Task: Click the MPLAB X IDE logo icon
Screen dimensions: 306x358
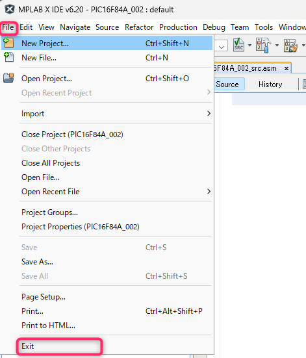Action: pyautogui.click(x=10, y=10)
